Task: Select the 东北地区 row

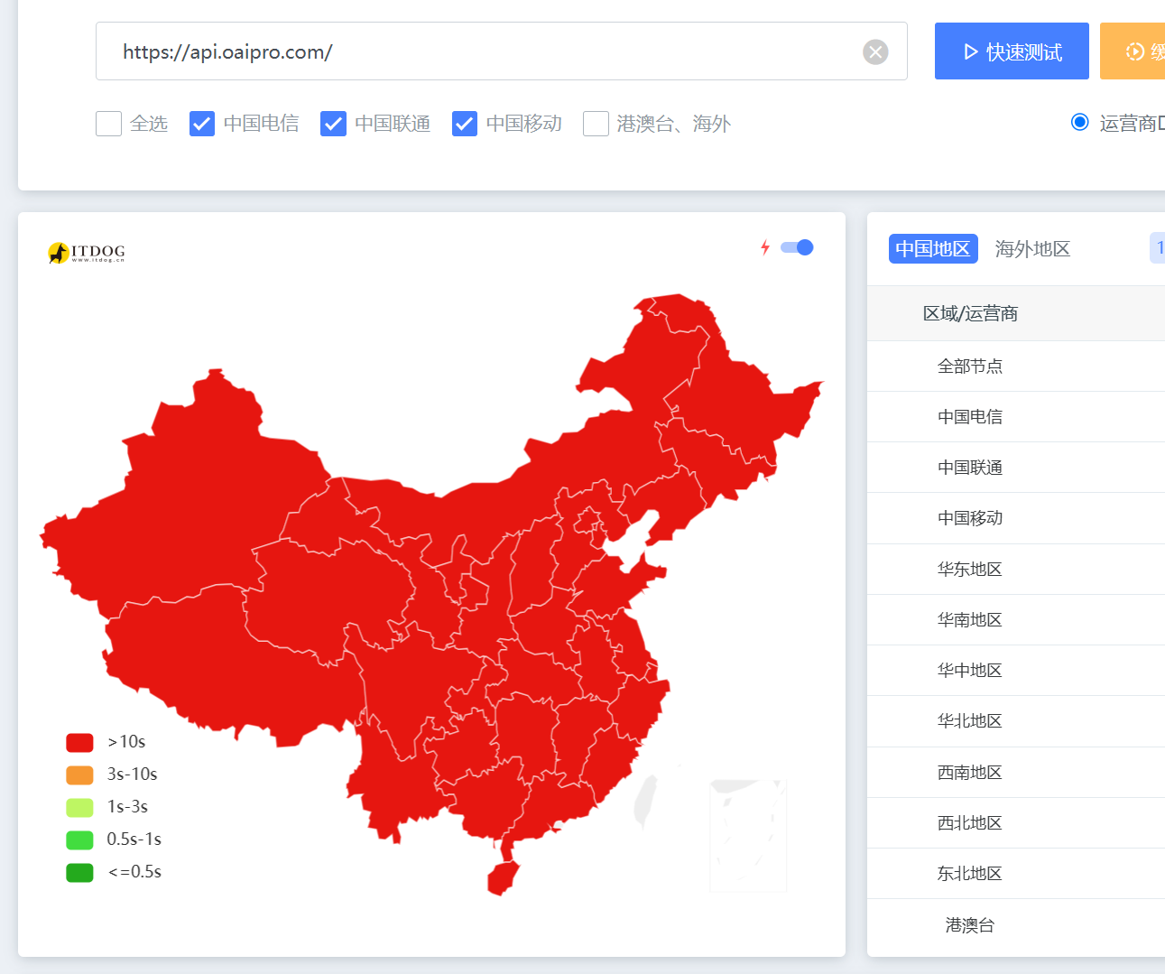Action: (x=1016, y=874)
